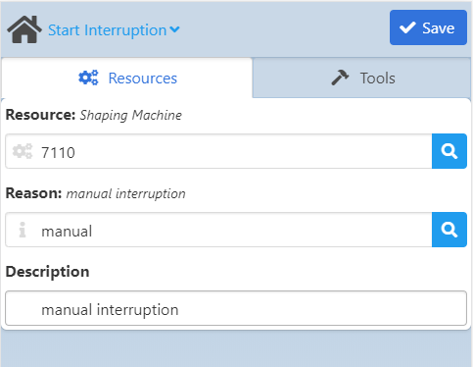Switch to the Resources tab
The width and height of the screenshot is (473, 367).
tap(127, 79)
